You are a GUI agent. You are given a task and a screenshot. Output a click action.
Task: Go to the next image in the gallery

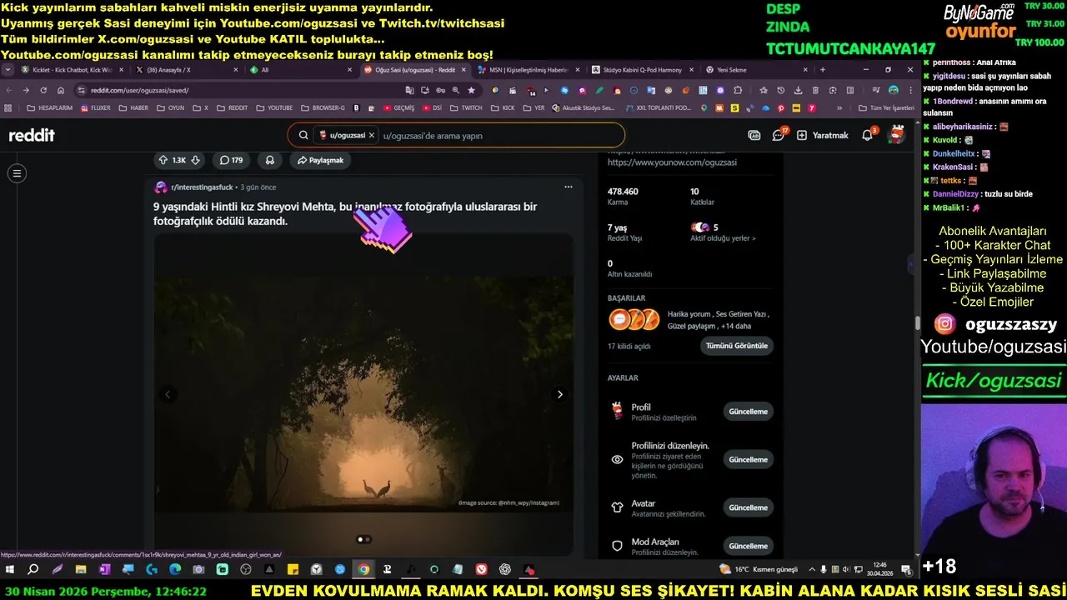pyautogui.click(x=559, y=394)
